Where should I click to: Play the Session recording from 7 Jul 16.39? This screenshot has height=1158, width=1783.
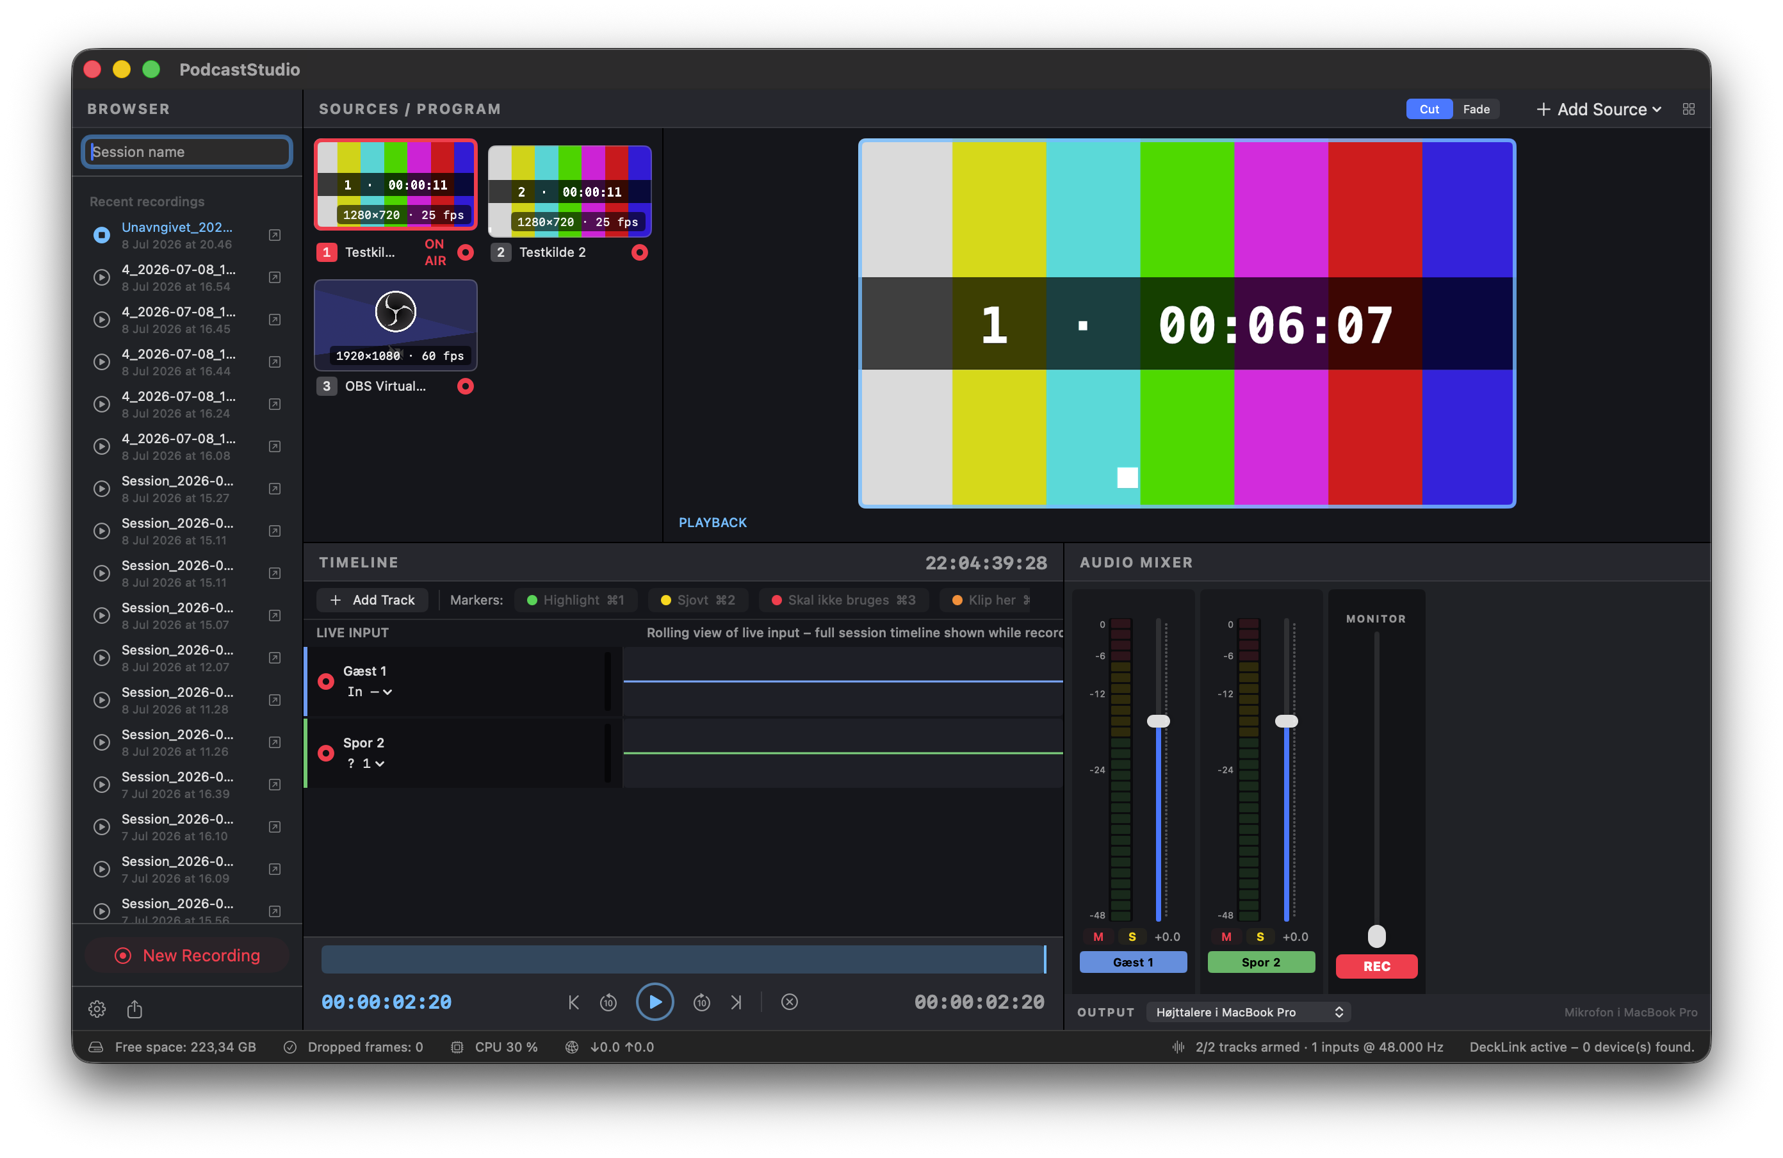tap(101, 785)
